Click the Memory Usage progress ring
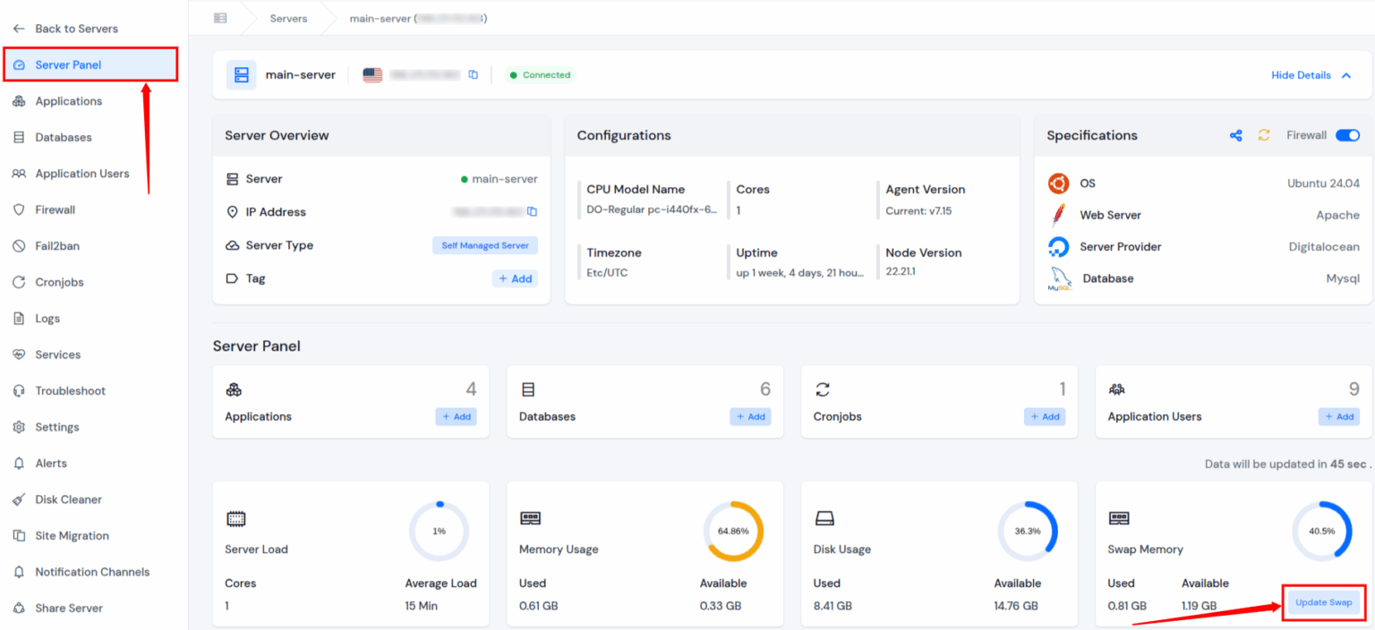 (733, 531)
